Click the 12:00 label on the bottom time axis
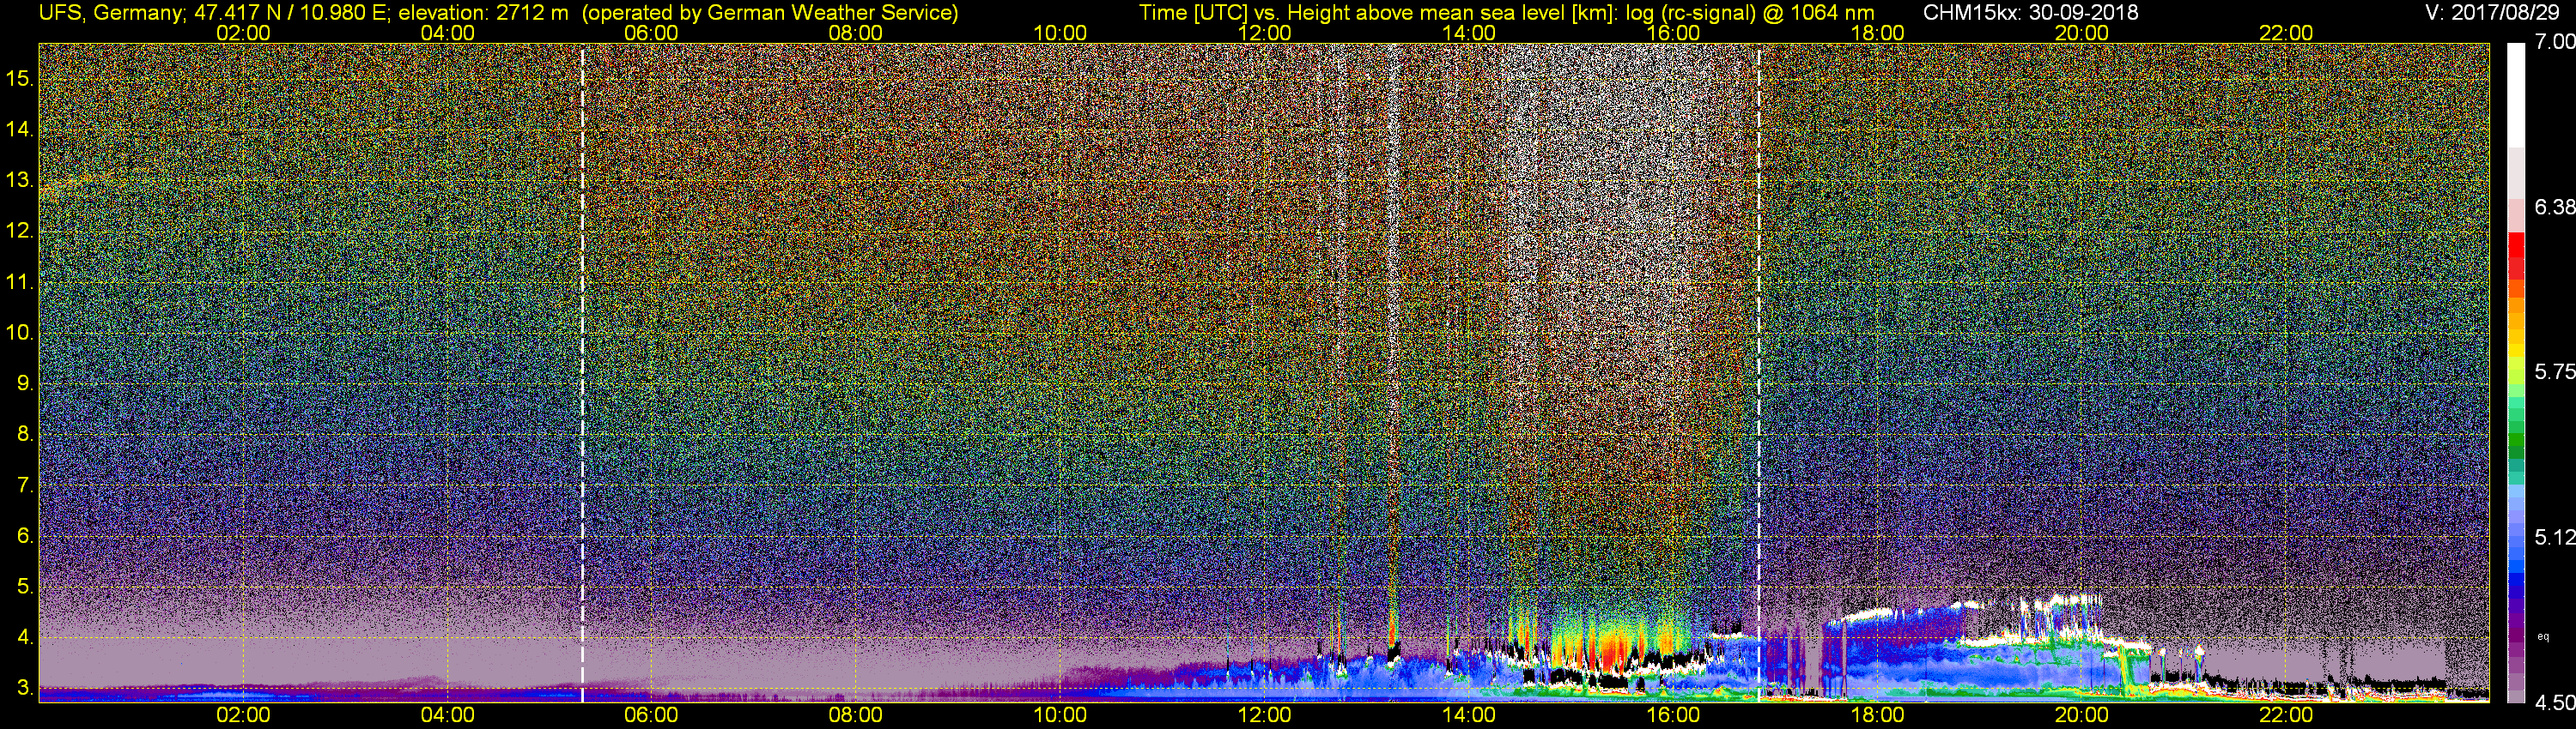The height and width of the screenshot is (729, 2576). click(x=1264, y=716)
